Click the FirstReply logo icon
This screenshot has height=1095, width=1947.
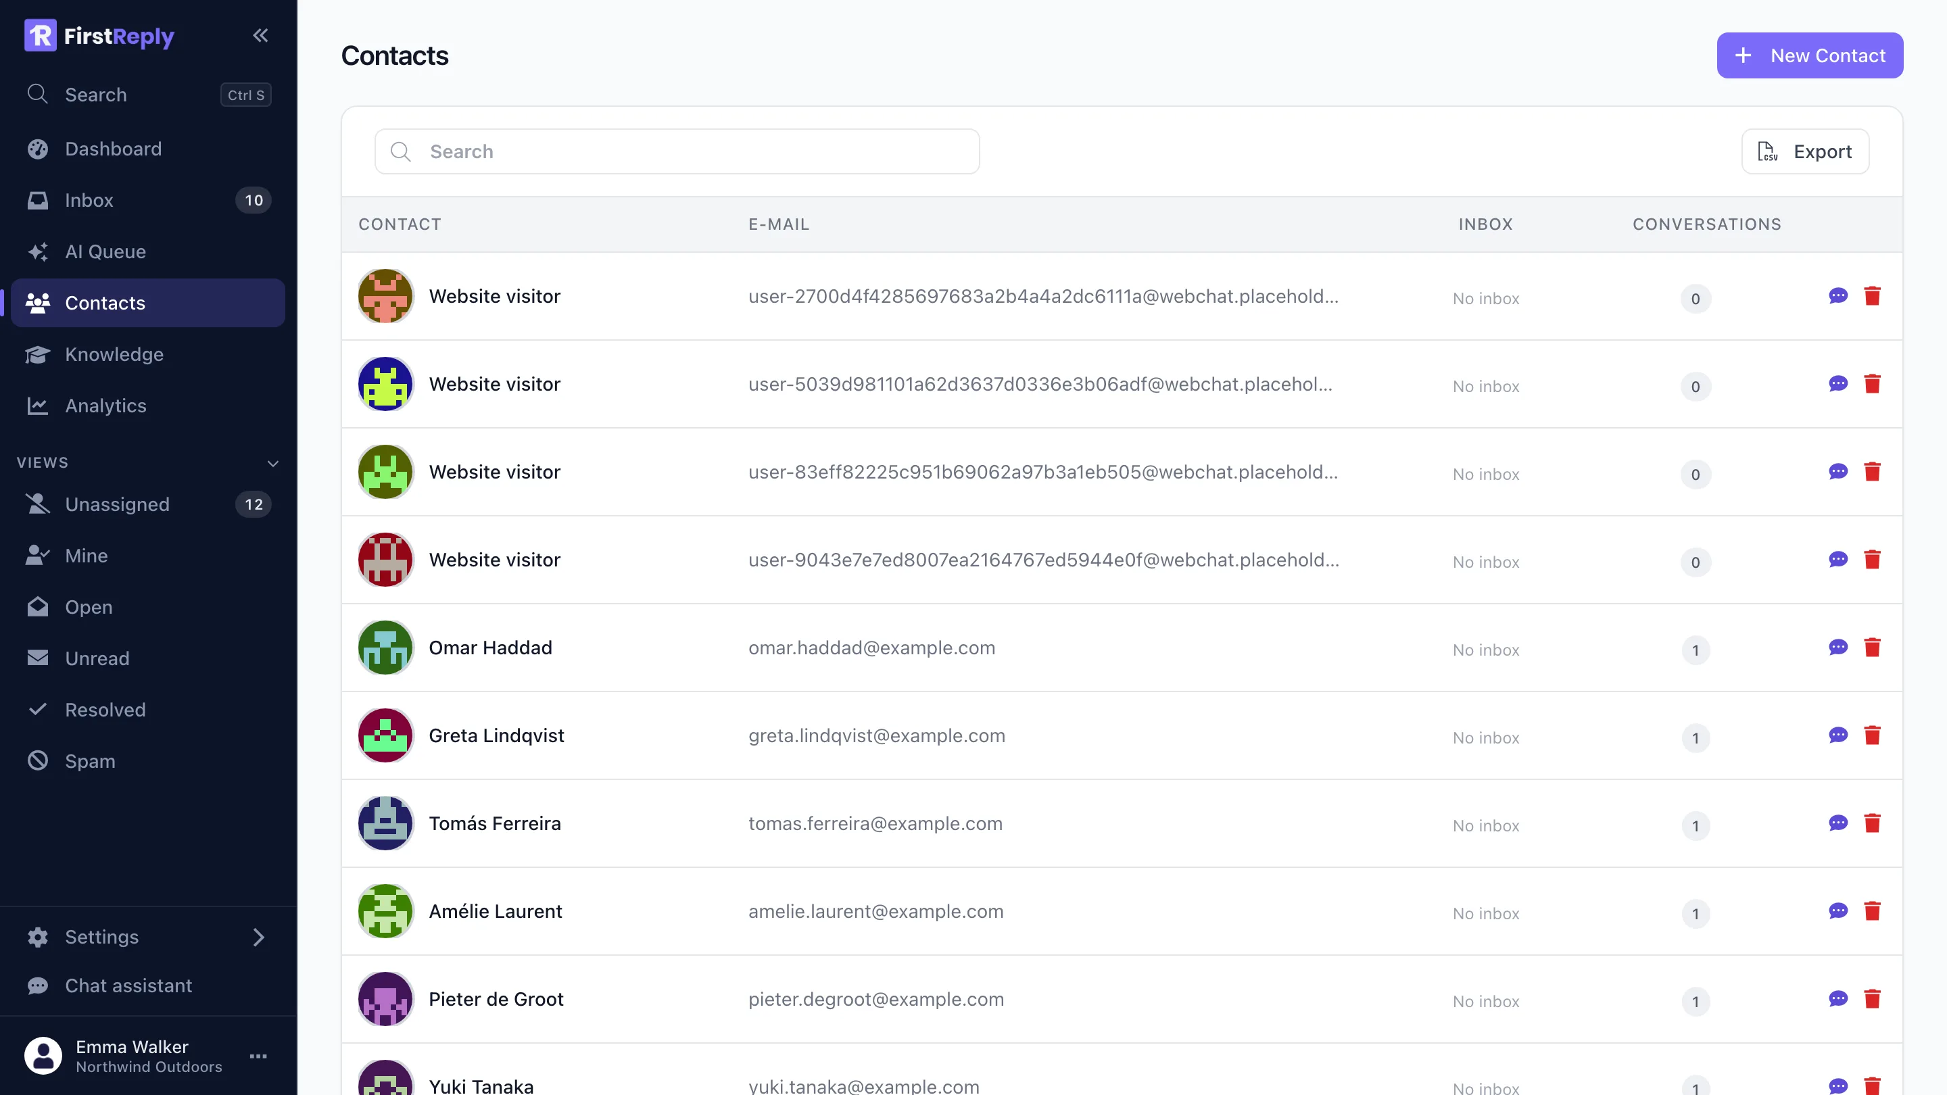pyautogui.click(x=40, y=36)
